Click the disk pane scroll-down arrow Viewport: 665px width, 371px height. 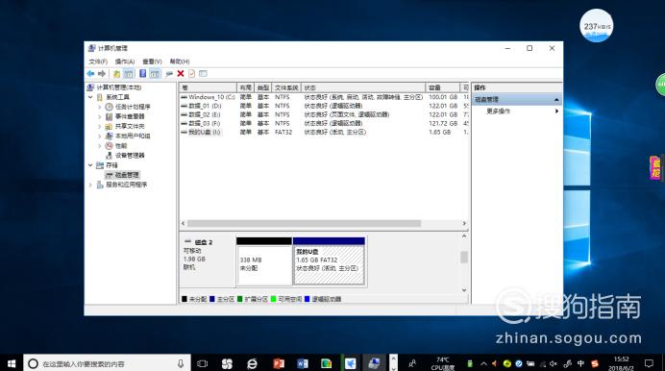(x=464, y=290)
